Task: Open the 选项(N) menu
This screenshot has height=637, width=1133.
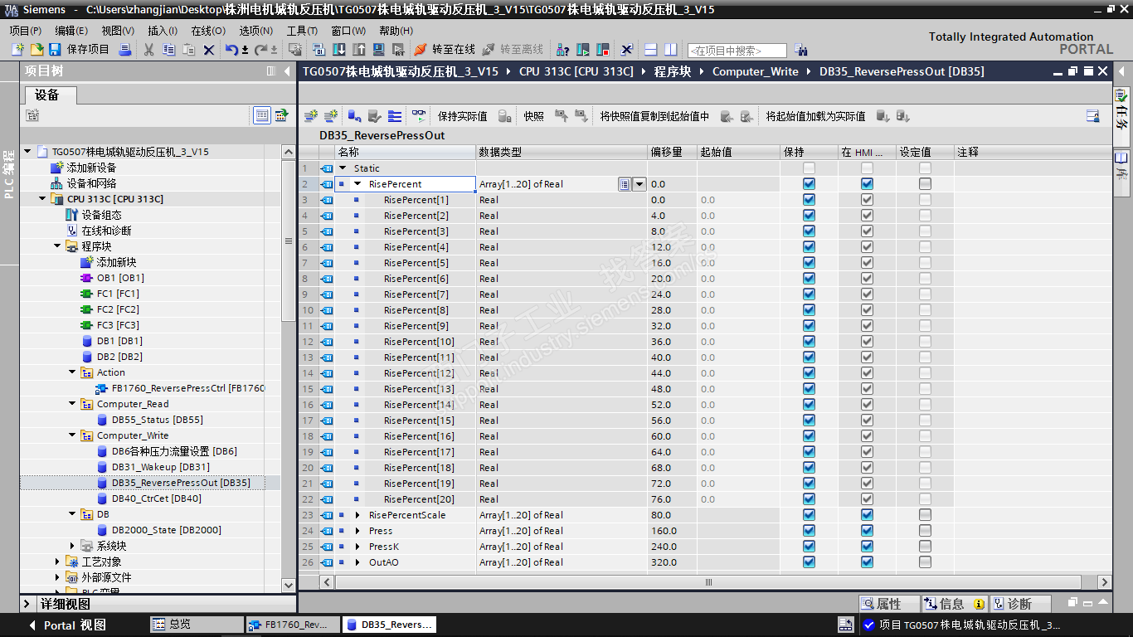Action: 255,31
